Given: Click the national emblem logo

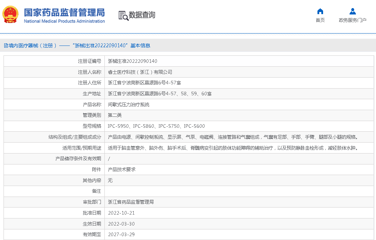Looking at the screenshot, I should [x=11, y=14].
